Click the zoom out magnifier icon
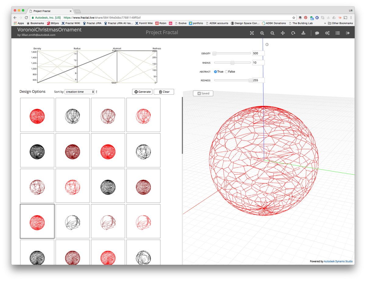The image size is (366, 281). pyautogui.click(x=272, y=33)
